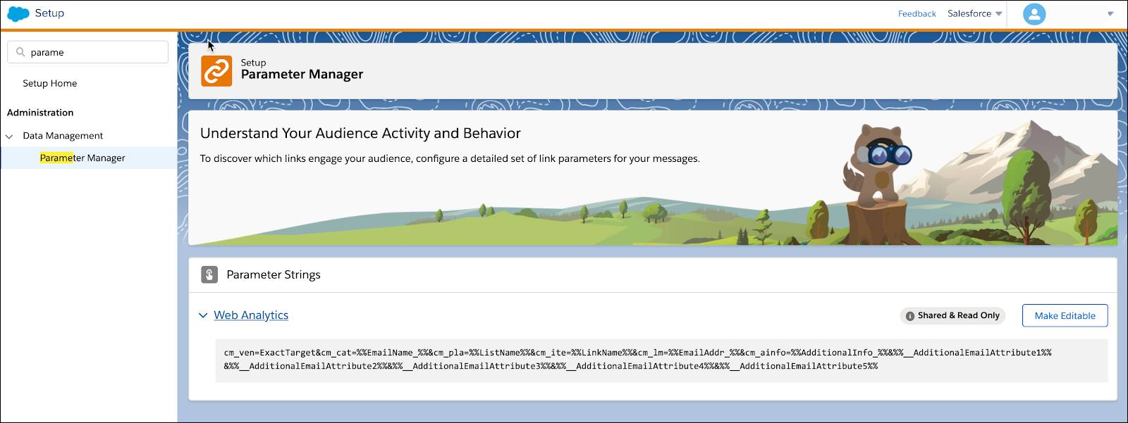1128x423 pixels.
Task: Click the Setup title in top bar
Action: (49, 13)
